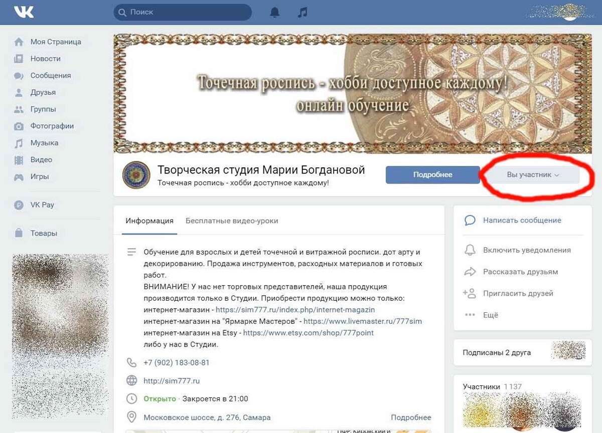Open the notifications bell icon
The height and width of the screenshot is (433, 602).
pos(275,12)
